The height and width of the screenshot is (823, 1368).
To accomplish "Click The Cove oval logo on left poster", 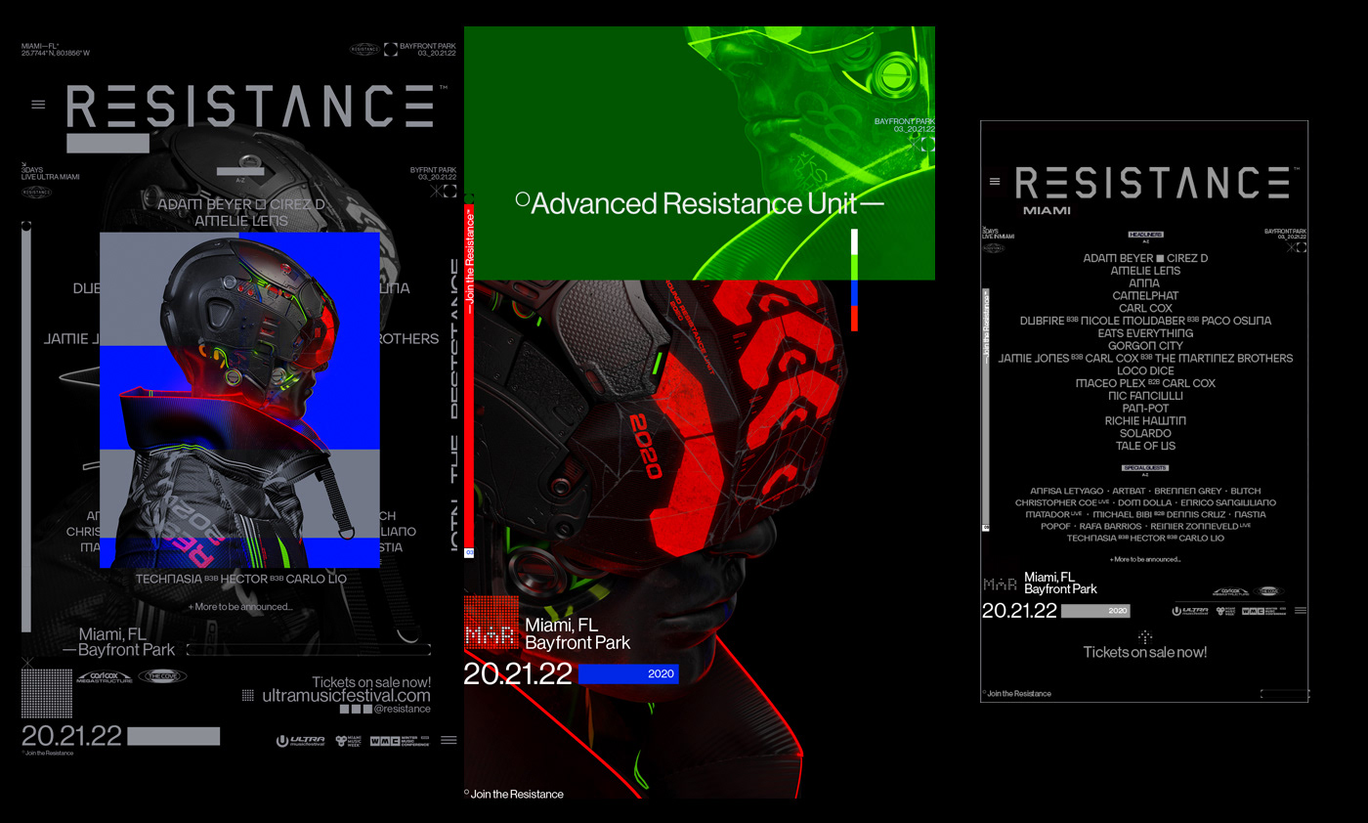I will 162,676.
